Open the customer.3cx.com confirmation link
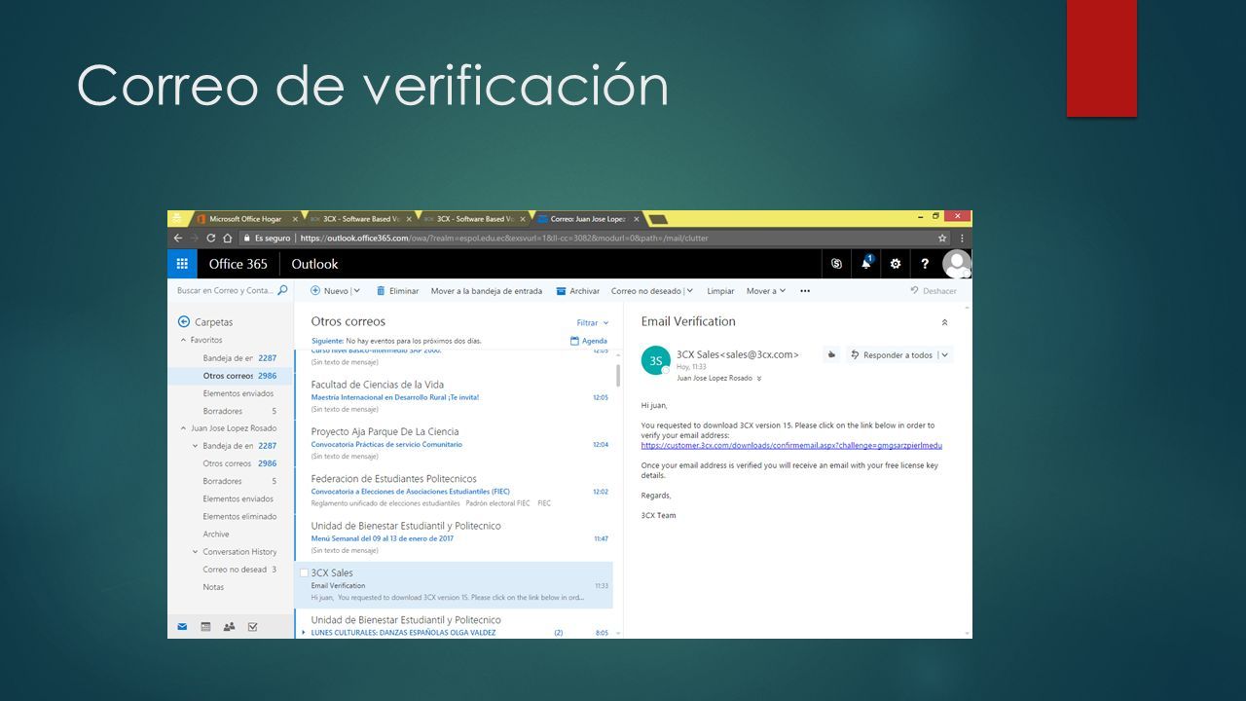 [x=791, y=445]
